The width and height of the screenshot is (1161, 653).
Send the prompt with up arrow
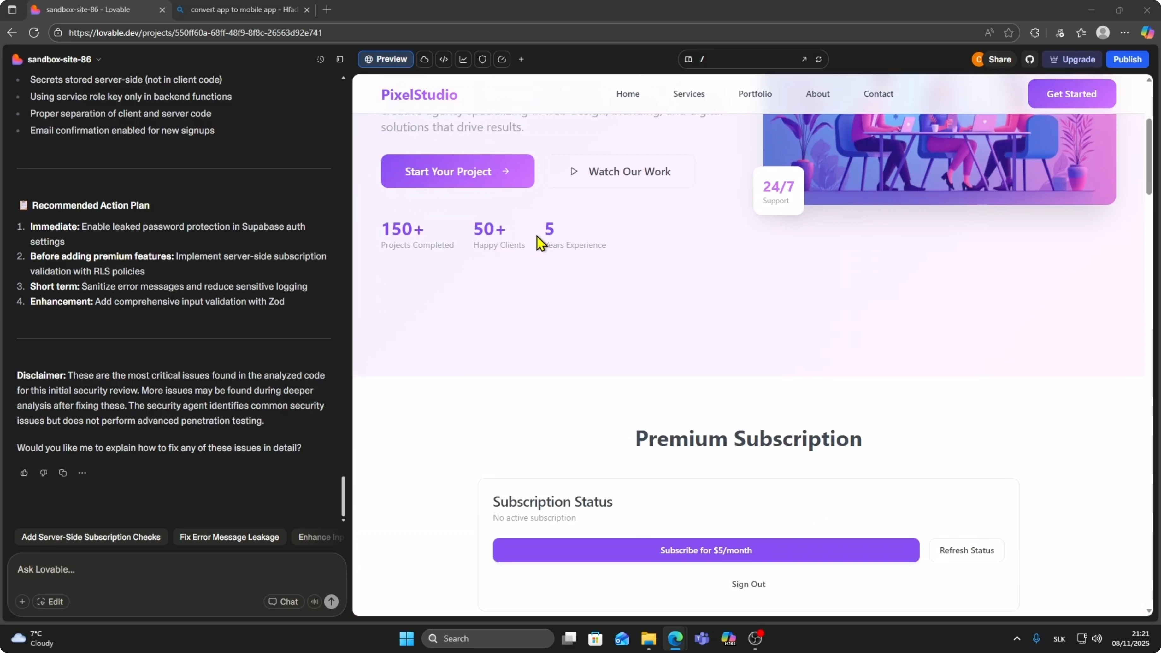tap(332, 602)
